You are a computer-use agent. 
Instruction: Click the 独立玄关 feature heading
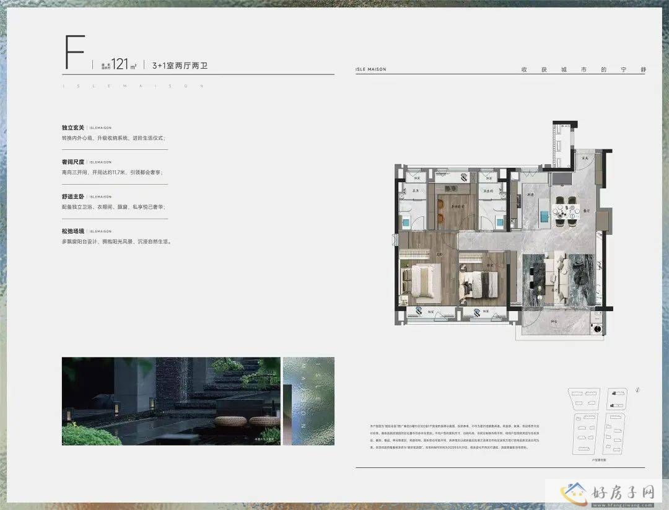tap(73, 128)
